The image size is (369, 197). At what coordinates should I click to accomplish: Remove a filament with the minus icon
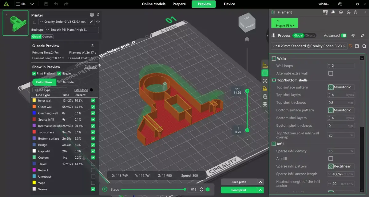(348, 12)
